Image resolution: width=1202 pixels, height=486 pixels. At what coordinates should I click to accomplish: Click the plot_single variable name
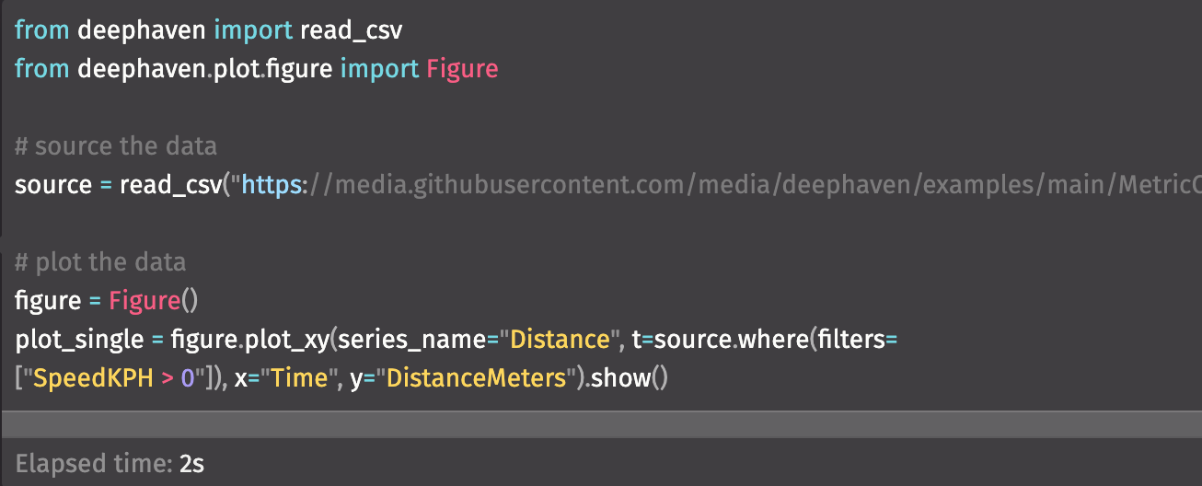click(x=79, y=340)
